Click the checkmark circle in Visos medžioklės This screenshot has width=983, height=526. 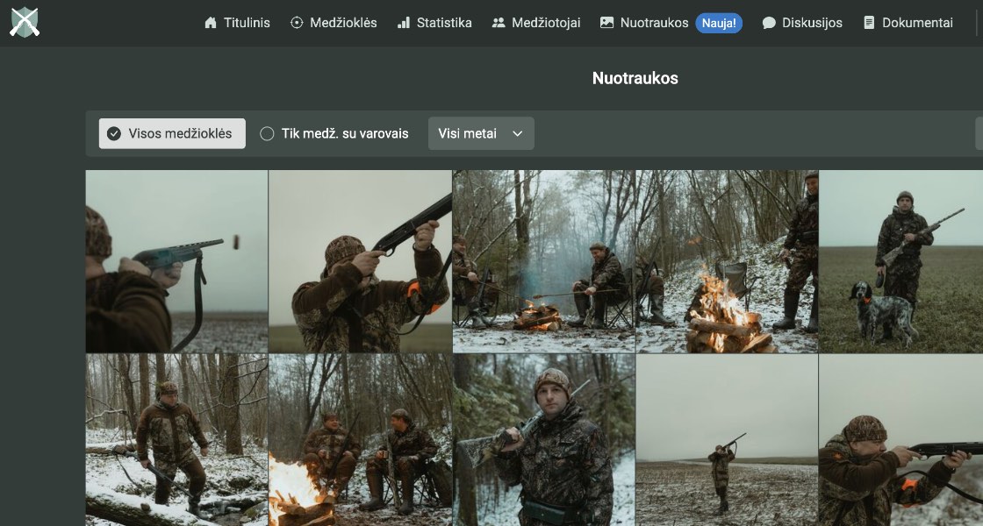pos(114,133)
